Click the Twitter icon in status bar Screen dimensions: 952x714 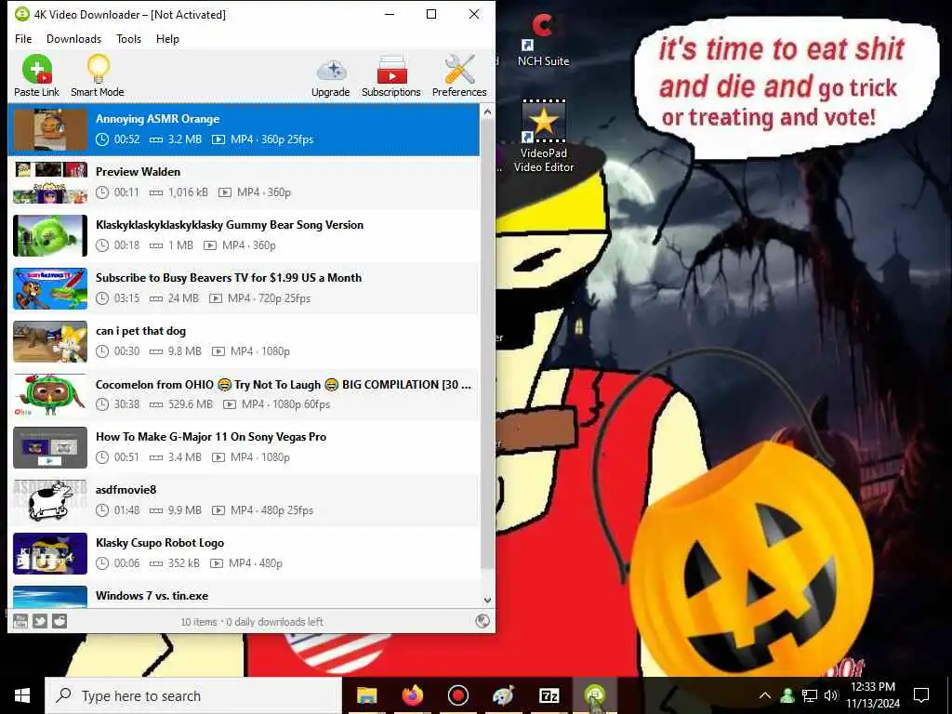(x=40, y=621)
